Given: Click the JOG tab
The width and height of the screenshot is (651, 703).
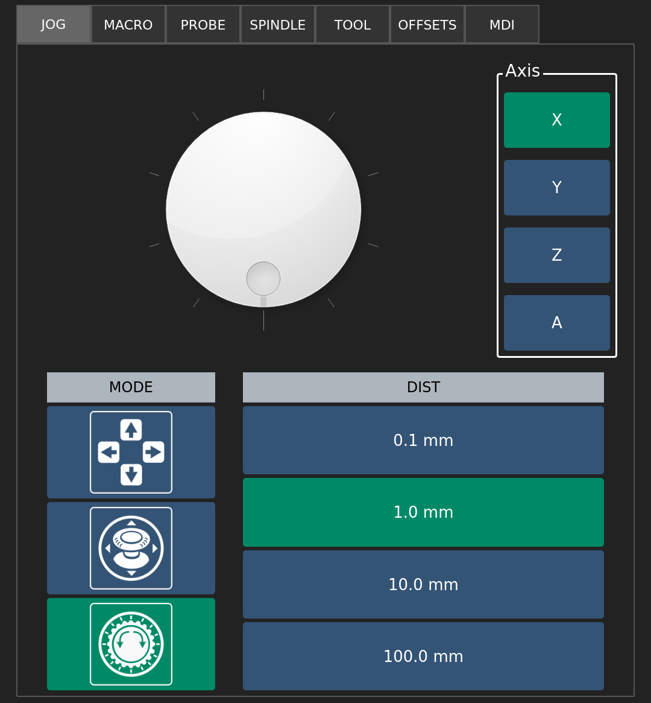Looking at the screenshot, I should (54, 25).
